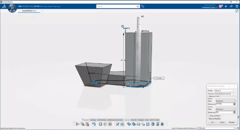This screenshot has width=240, height=130.
Task: Click into the top Search field
Action: pyautogui.click(x=116, y=6)
